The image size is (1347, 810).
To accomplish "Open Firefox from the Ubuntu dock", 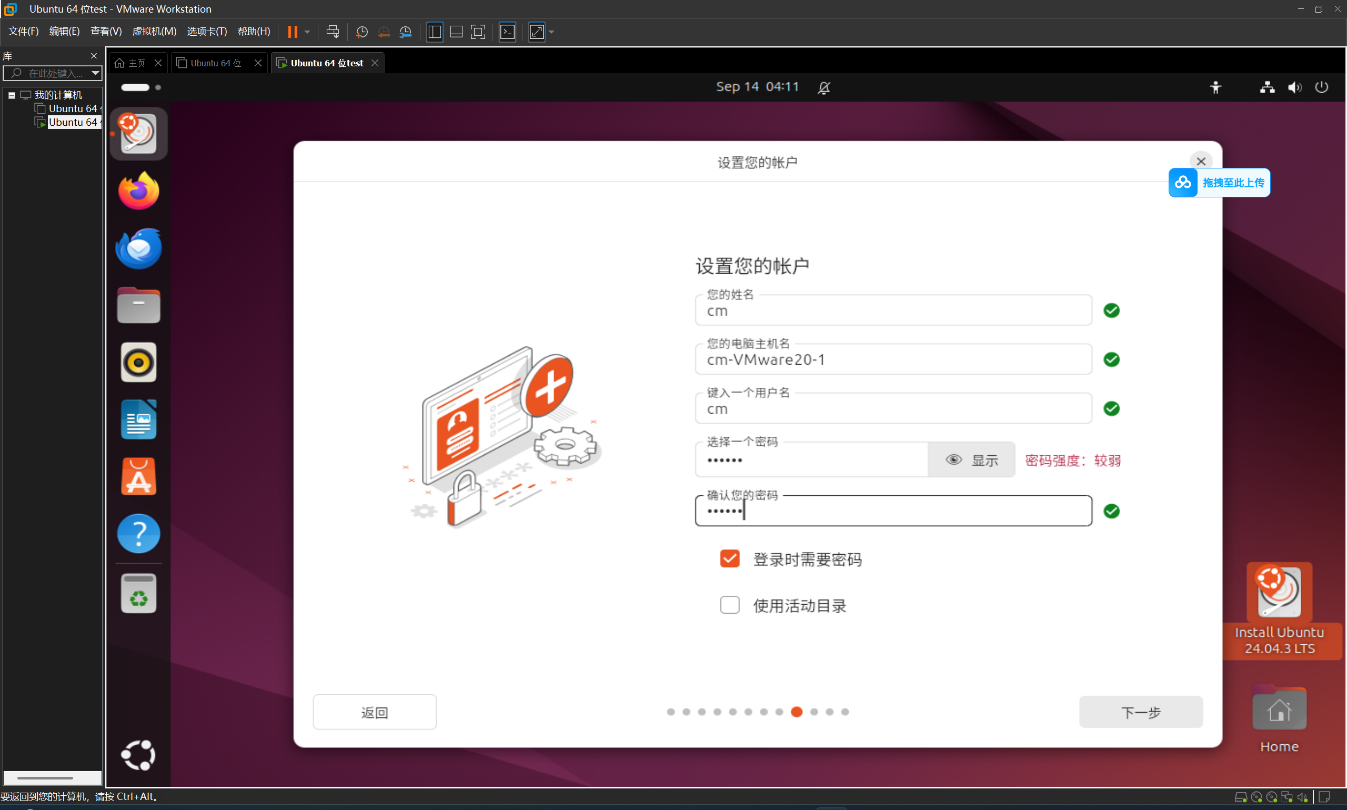I will click(x=138, y=191).
